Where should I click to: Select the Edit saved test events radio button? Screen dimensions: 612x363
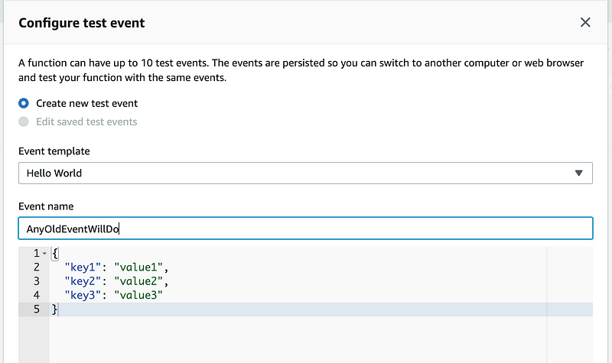[24, 122]
